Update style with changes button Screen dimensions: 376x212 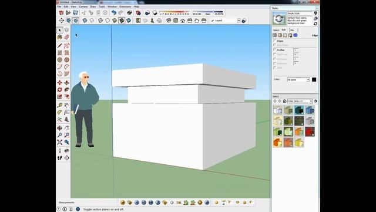[x=315, y=24]
